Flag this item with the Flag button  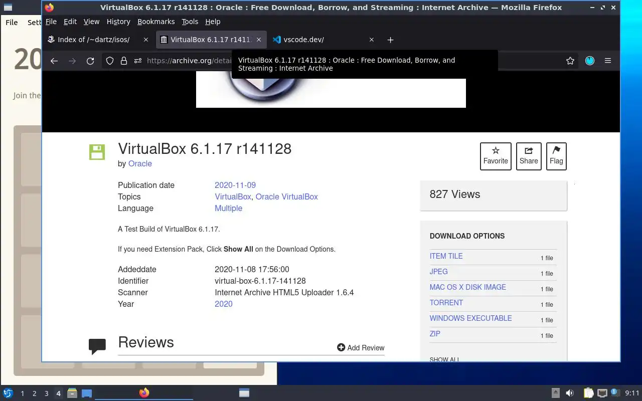point(556,156)
